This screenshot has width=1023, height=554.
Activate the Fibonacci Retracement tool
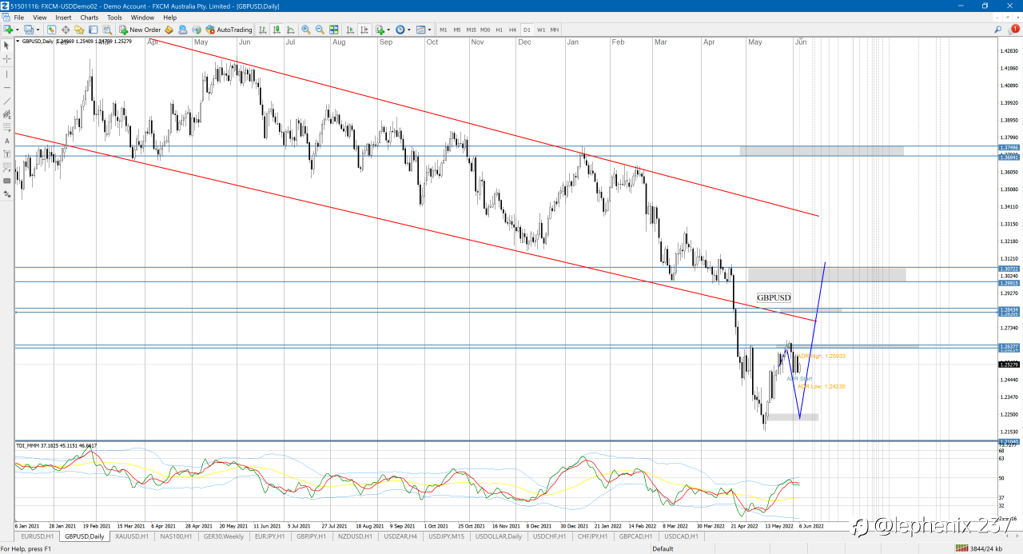tap(7, 128)
